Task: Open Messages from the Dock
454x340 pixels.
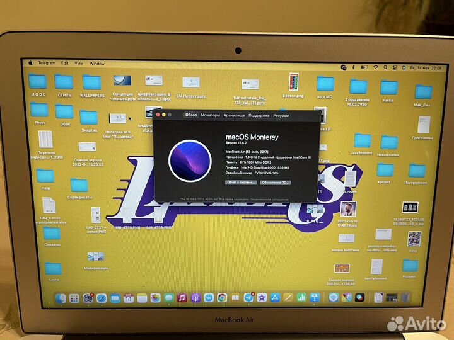Action: pyautogui.click(x=169, y=298)
